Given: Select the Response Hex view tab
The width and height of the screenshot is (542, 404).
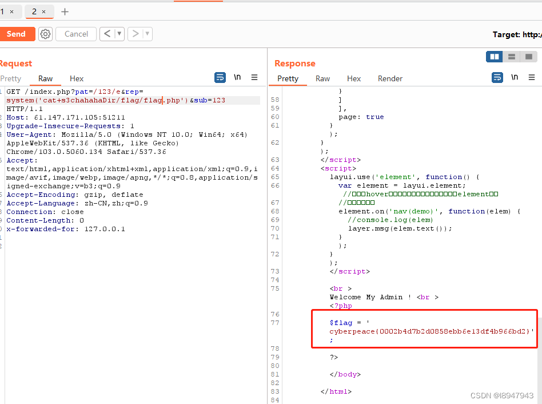Looking at the screenshot, I should click(353, 78).
